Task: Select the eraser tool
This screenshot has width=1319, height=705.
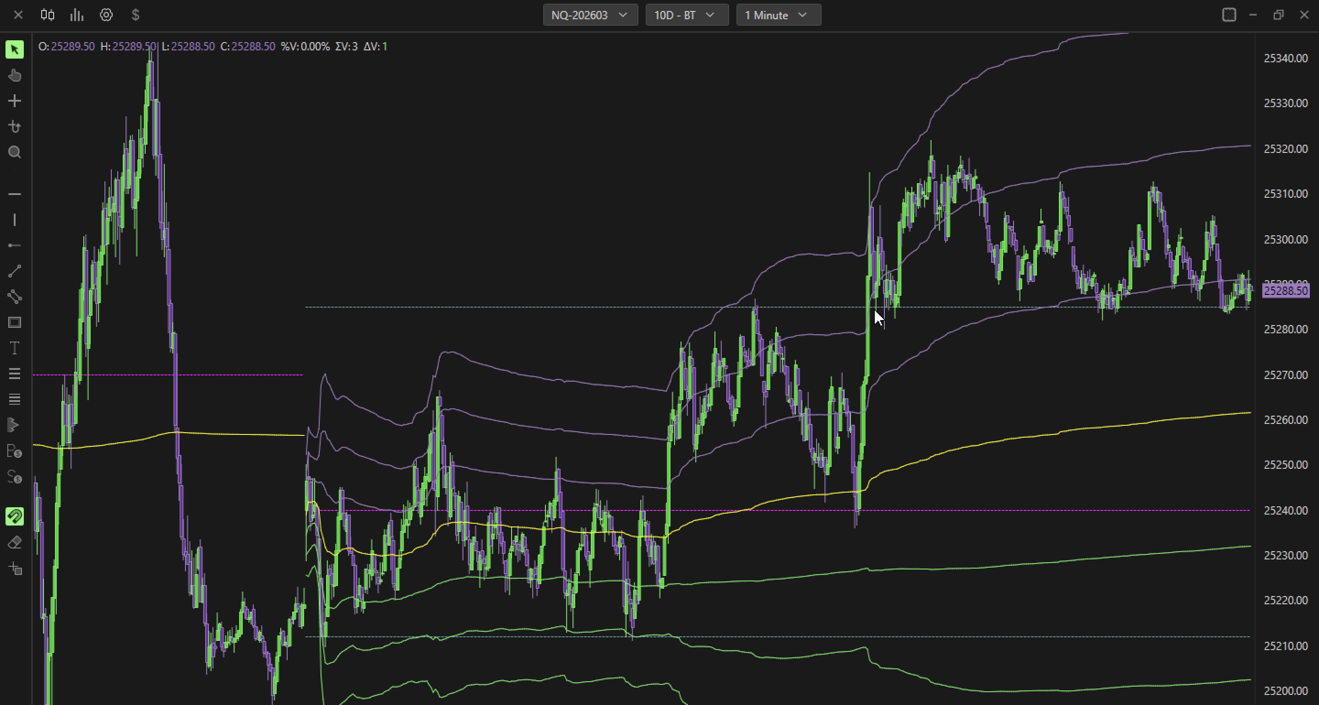Action: pyautogui.click(x=14, y=542)
